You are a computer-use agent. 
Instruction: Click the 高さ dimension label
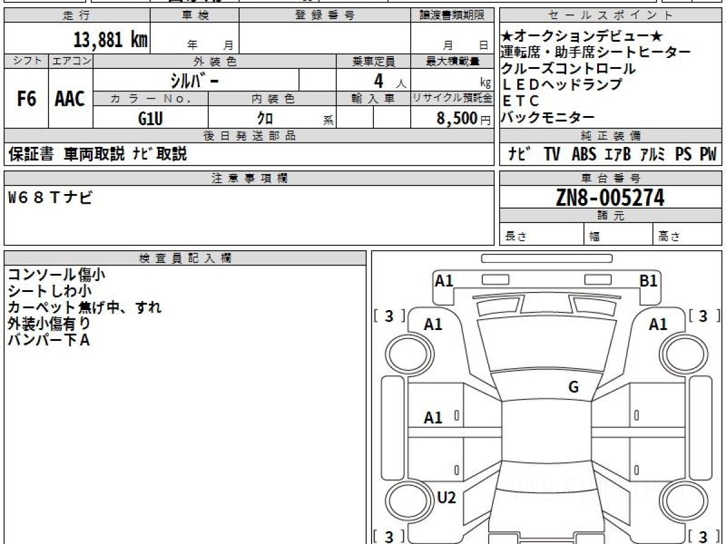[669, 237]
